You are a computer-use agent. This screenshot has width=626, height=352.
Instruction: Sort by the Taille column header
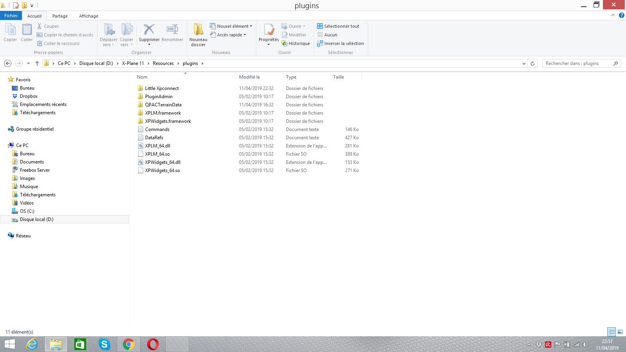pos(338,77)
